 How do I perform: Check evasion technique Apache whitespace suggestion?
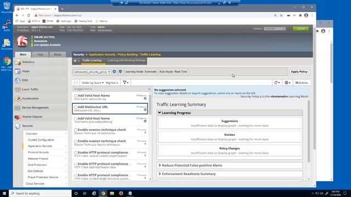point(76,141)
